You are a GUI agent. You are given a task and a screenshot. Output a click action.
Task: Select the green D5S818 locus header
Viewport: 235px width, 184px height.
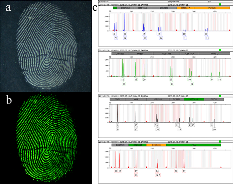(x=194, y=99)
